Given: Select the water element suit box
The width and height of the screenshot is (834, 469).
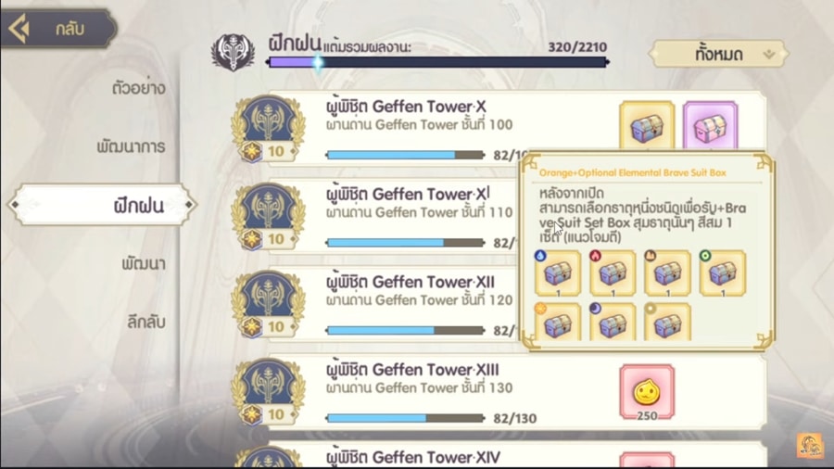Looking at the screenshot, I should [x=558, y=273].
